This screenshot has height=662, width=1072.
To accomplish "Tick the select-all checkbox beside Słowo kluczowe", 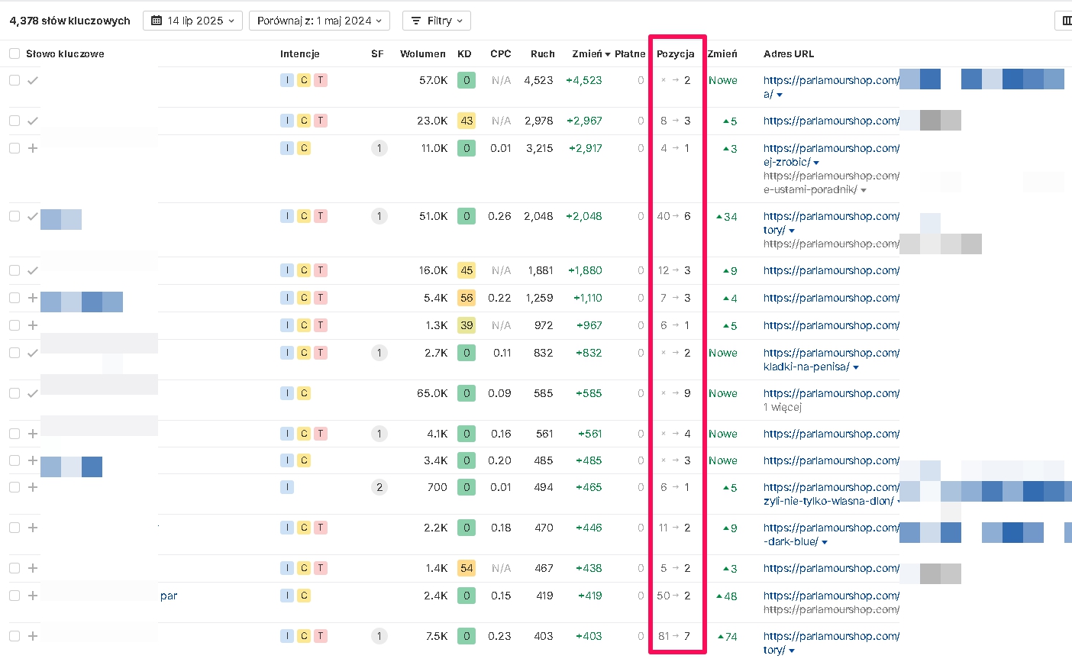I will 15,53.
